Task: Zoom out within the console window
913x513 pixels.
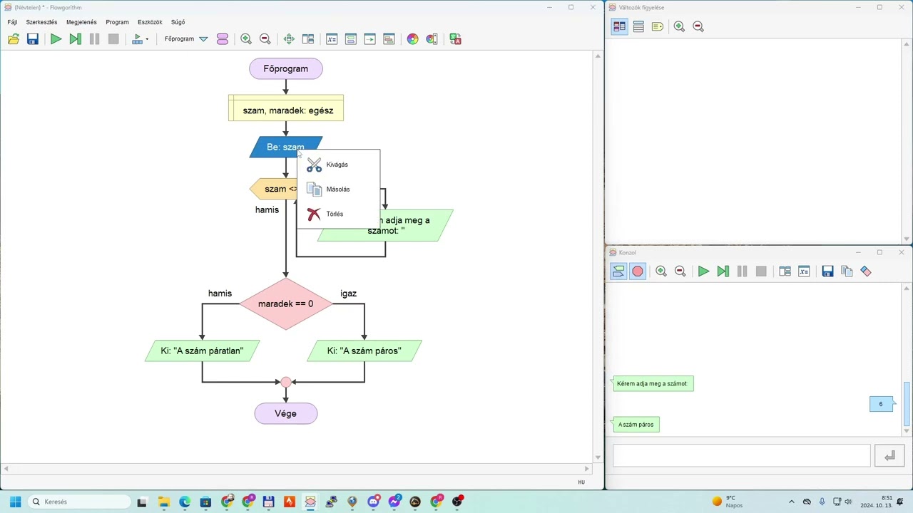Action: [680, 271]
